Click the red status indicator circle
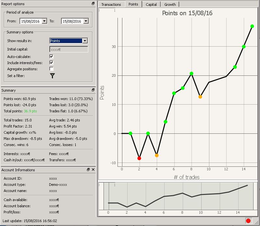Image resolution: width=260 pixels, height=226 pixels. (248, 221)
